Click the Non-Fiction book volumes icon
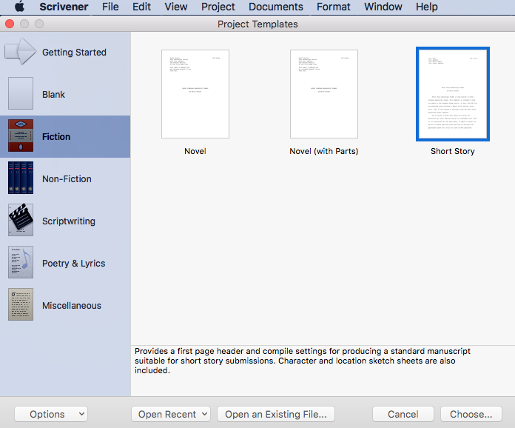Image resolution: width=515 pixels, height=428 pixels. coord(21,178)
